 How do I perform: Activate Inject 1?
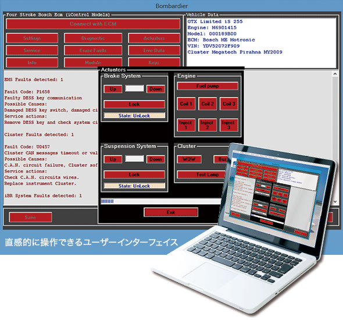pyautogui.click(x=186, y=125)
